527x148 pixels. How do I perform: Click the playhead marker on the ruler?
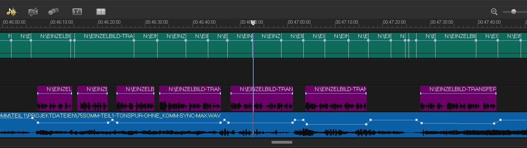pos(253,23)
